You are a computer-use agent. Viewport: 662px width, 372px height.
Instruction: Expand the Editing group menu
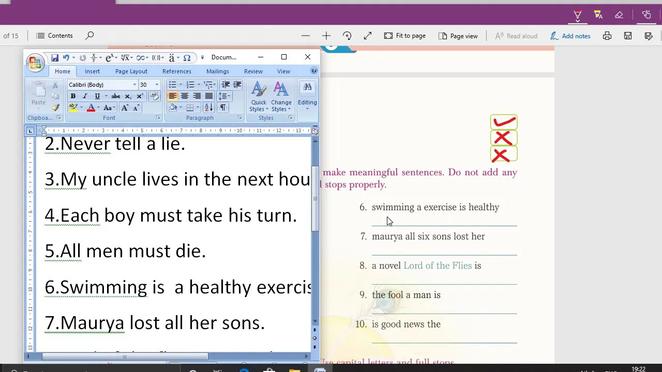pos(307,96)
